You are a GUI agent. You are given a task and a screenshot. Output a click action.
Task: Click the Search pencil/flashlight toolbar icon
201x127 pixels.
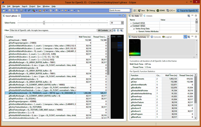tap(44, 10)
